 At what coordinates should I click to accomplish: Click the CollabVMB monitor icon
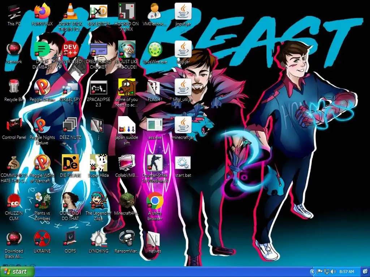[127, 163]
